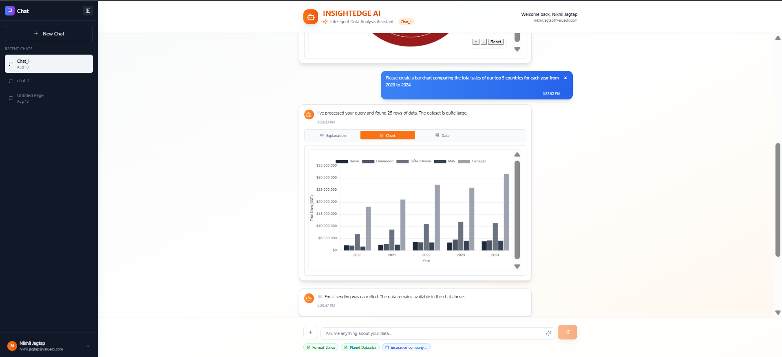Toggle Mali legend series

click(444, 161)
